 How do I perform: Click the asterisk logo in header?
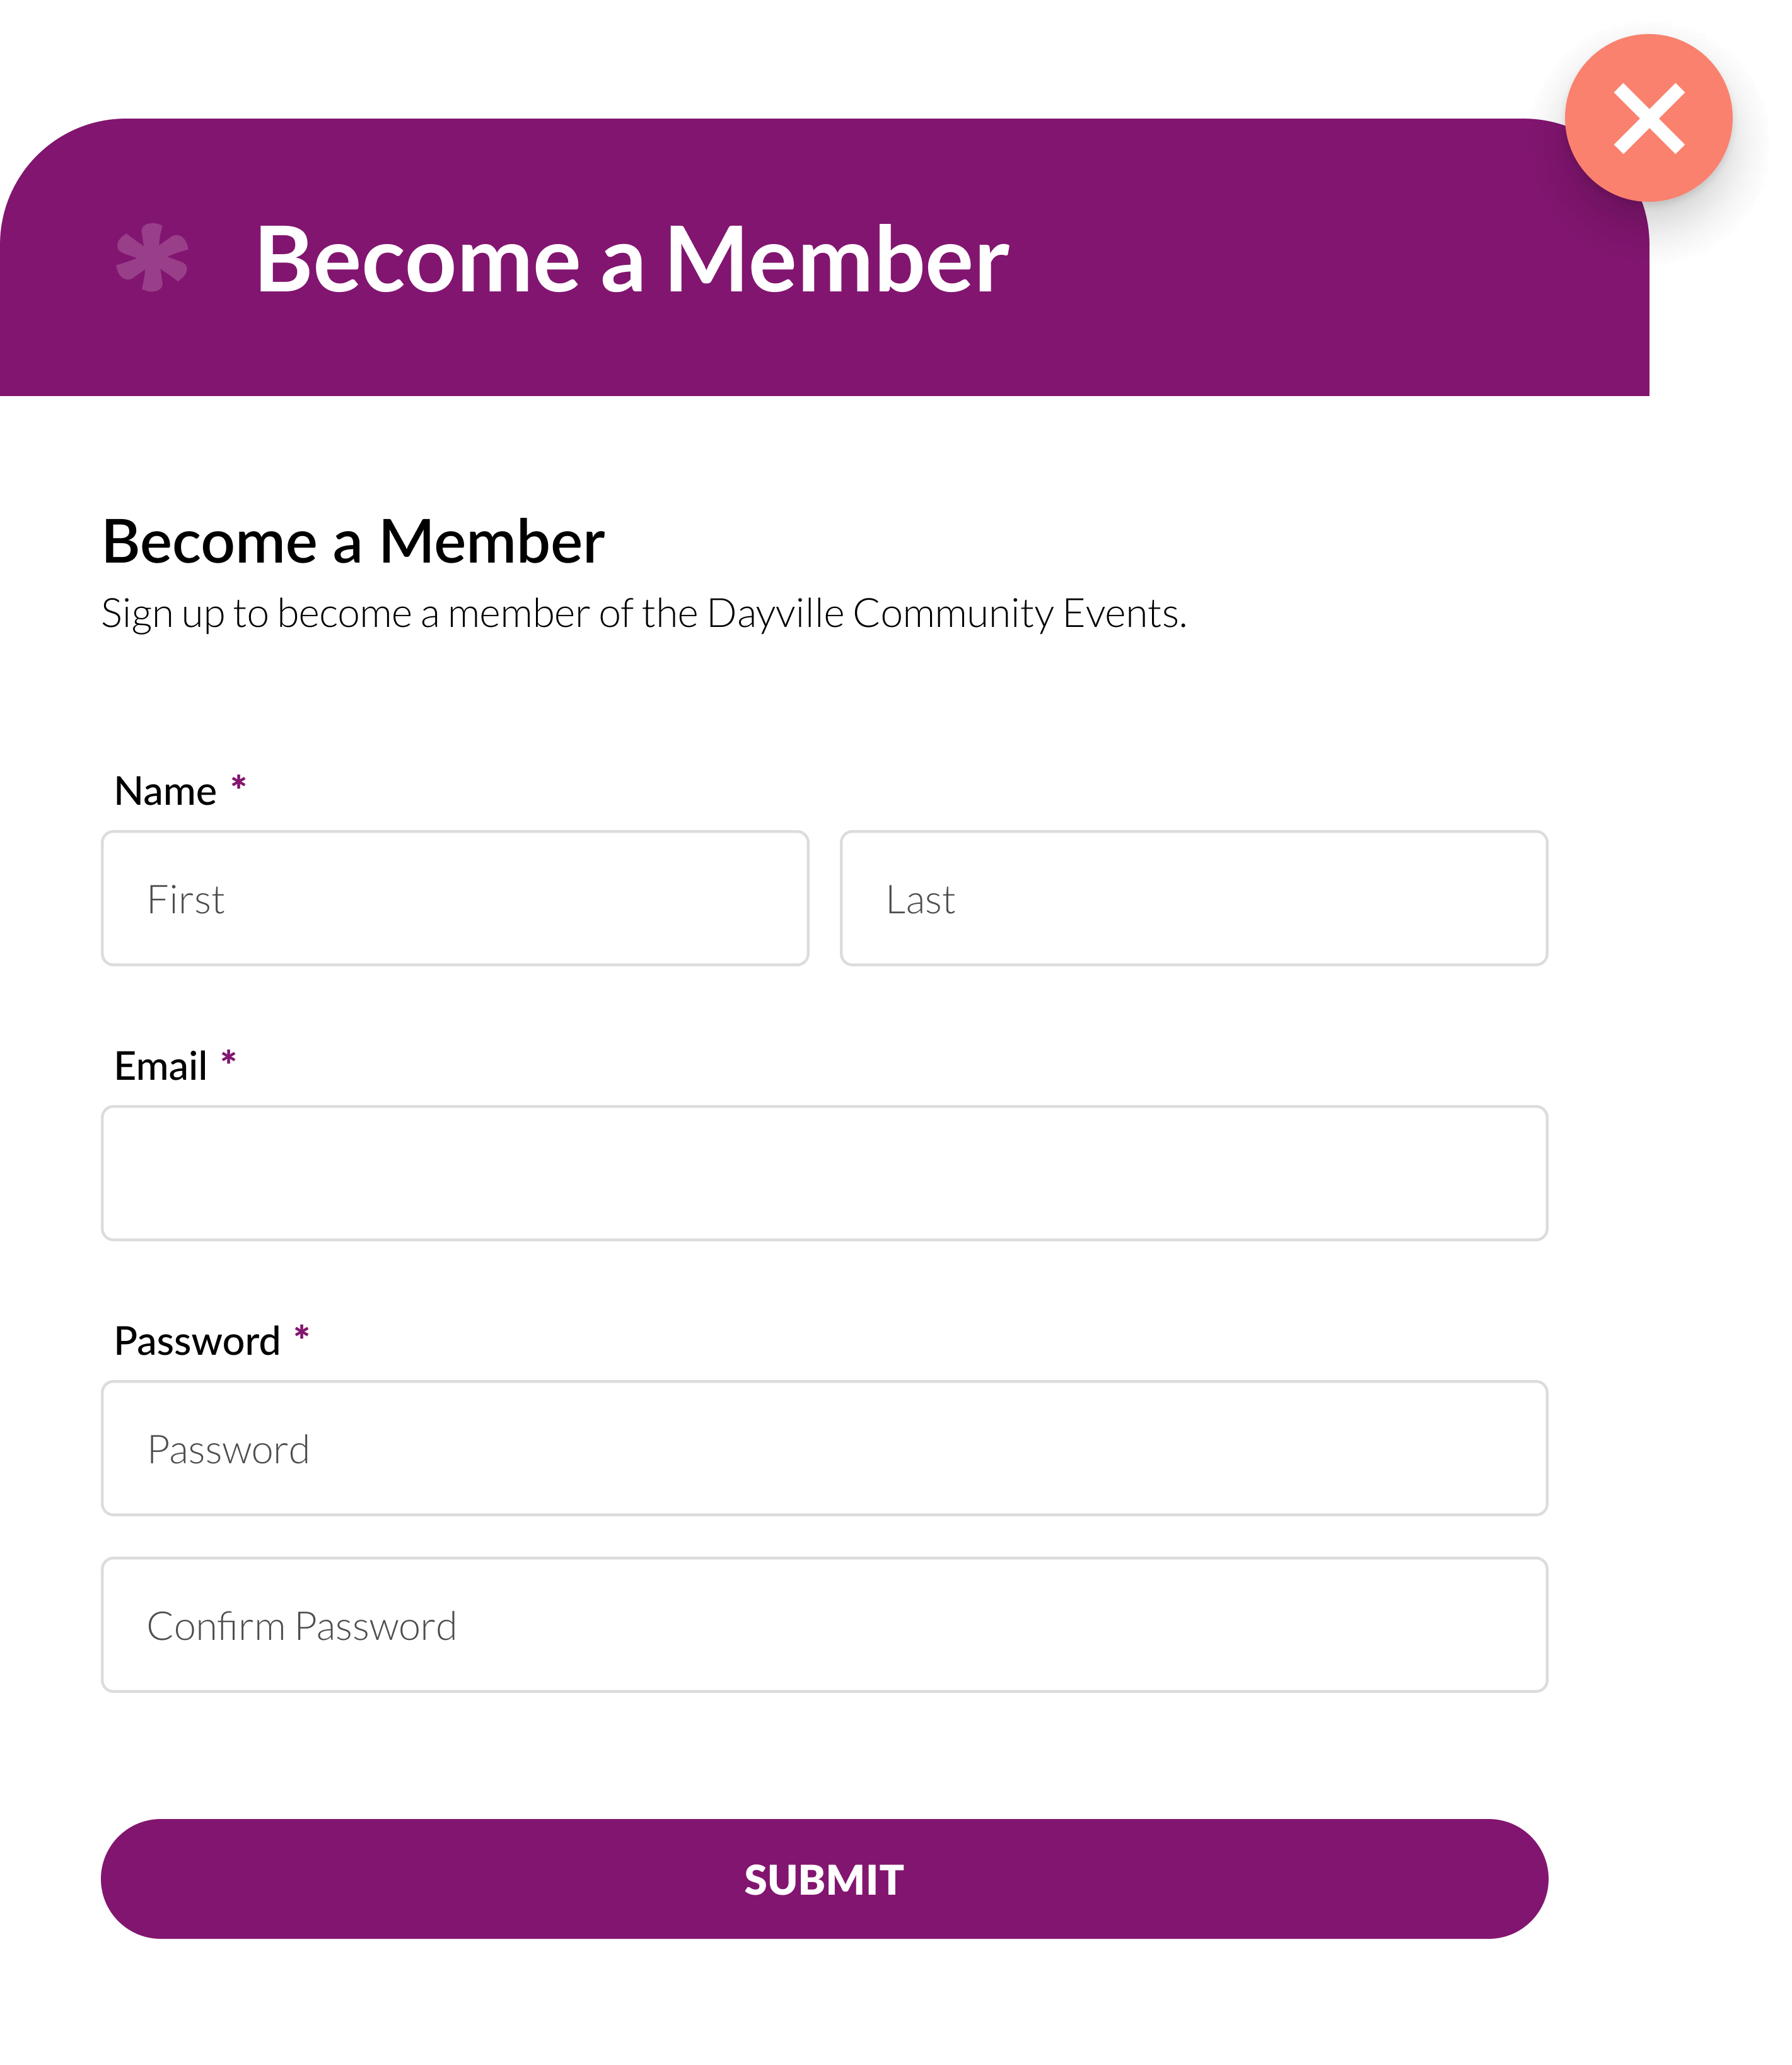pyautogui.click(x=152, y=257)
